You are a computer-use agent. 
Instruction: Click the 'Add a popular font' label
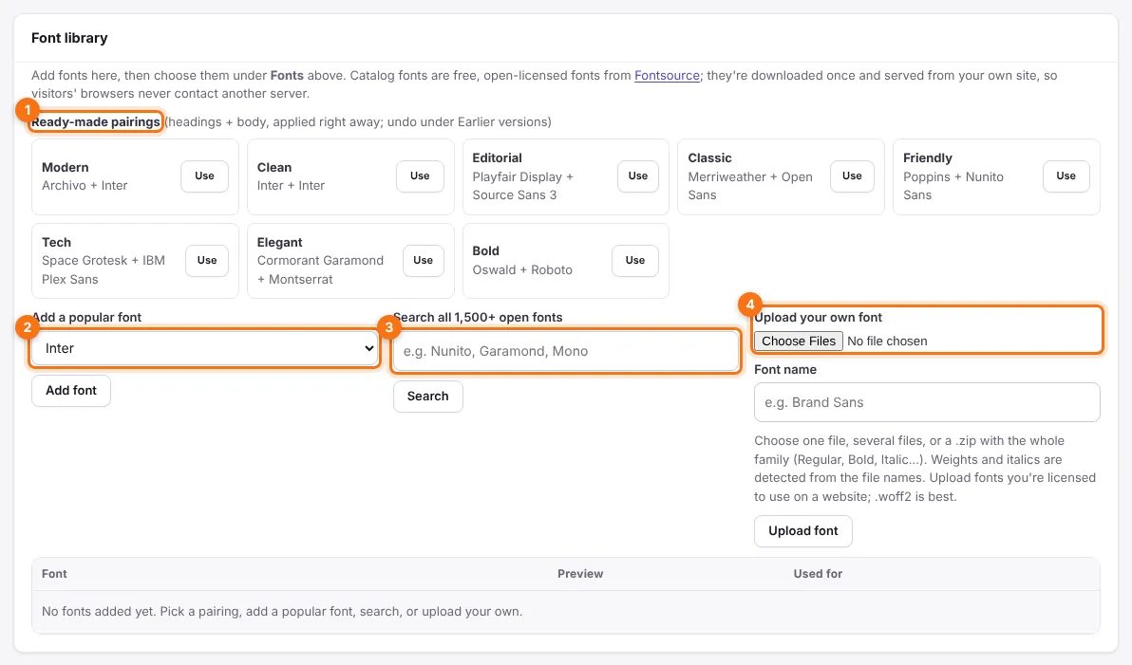86,318
